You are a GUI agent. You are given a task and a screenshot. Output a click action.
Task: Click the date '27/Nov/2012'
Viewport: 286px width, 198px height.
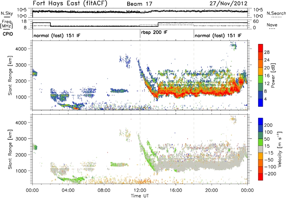[228, 4]
